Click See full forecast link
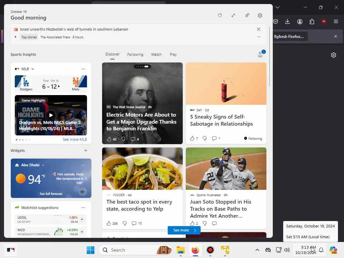Viewport: 344px width, 258px height. 51,194
